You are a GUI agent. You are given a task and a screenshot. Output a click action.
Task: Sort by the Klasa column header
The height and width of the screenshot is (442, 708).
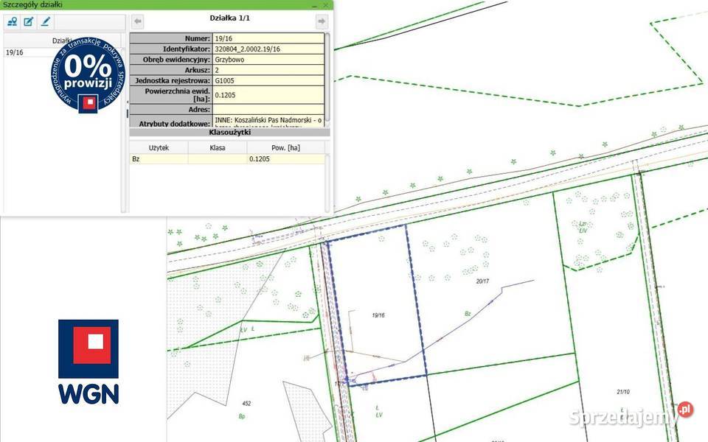pos(217,147)
